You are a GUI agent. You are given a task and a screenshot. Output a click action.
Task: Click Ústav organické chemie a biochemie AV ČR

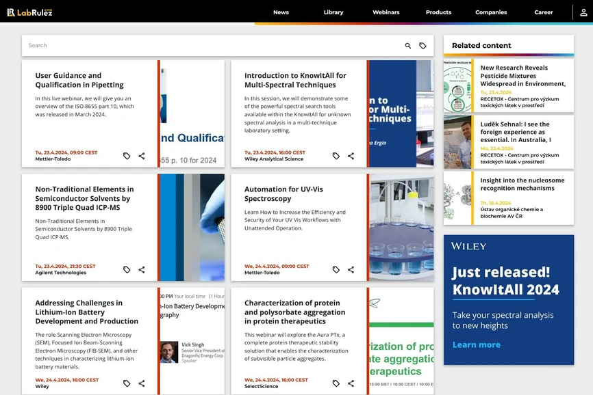click(x=512, y=213)
